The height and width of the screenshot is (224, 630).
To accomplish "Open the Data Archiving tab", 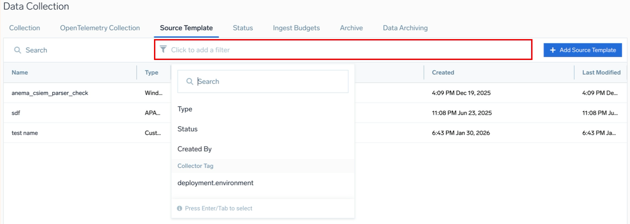I will (x=405, y=28).
